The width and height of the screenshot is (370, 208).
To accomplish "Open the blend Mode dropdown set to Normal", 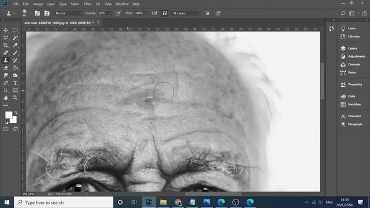I will click(x=68, y=13).
